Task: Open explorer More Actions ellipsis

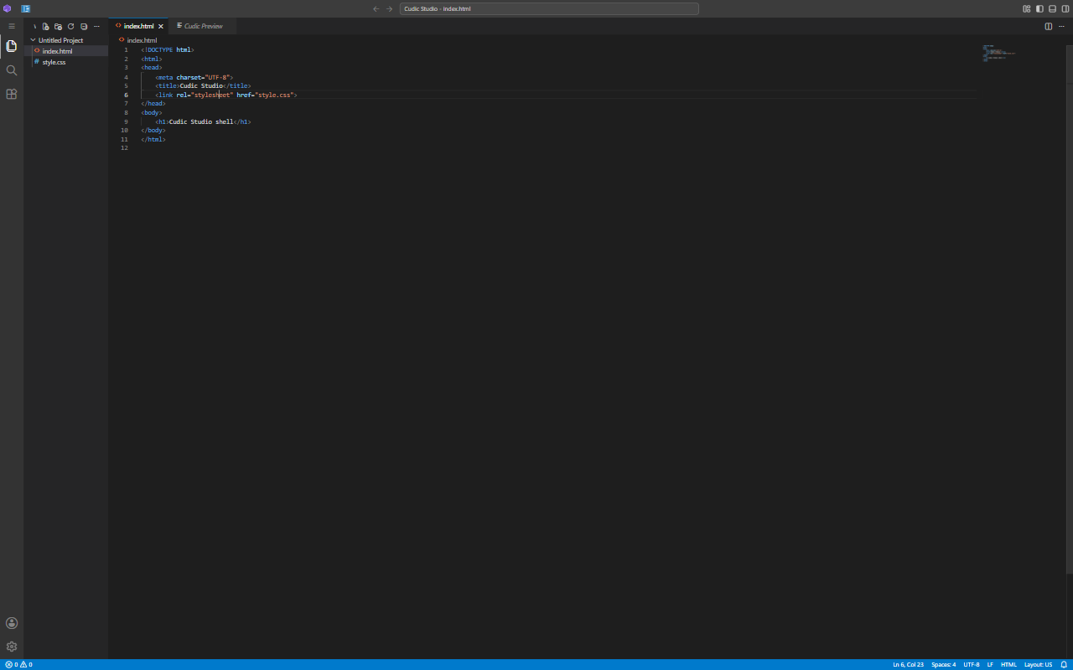Action: click(96, 26)
